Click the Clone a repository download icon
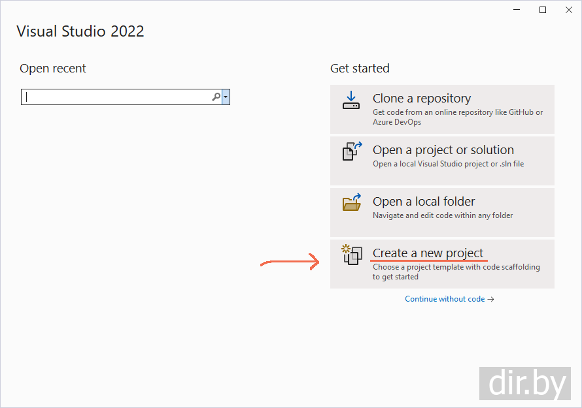The height and width of the screenshot is (408, 582). click(351, 101)
